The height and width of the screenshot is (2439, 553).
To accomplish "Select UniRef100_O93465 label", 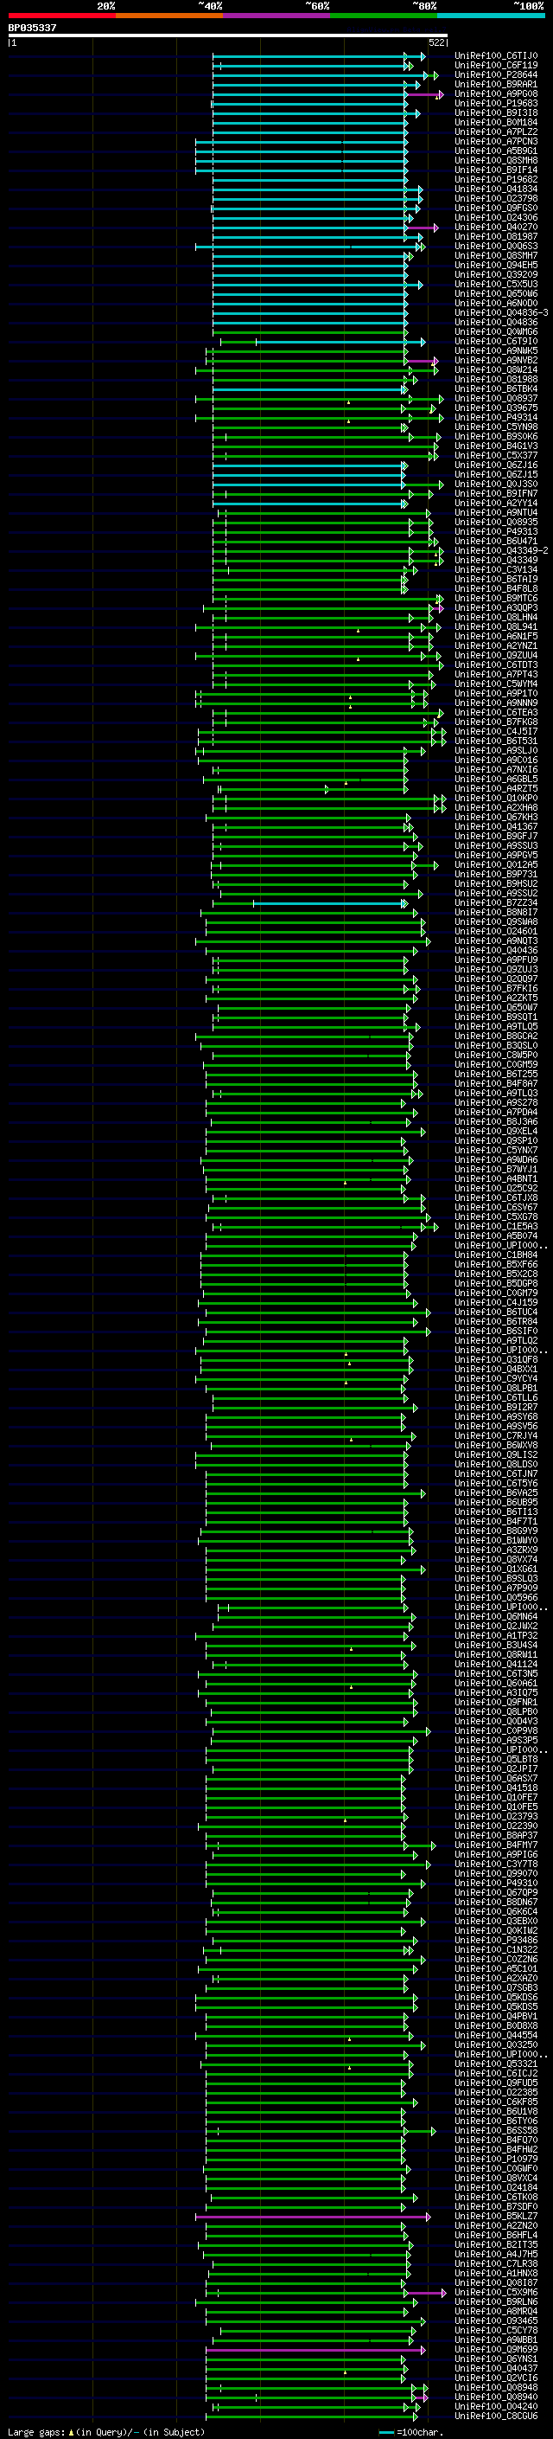I will 495,2320.
